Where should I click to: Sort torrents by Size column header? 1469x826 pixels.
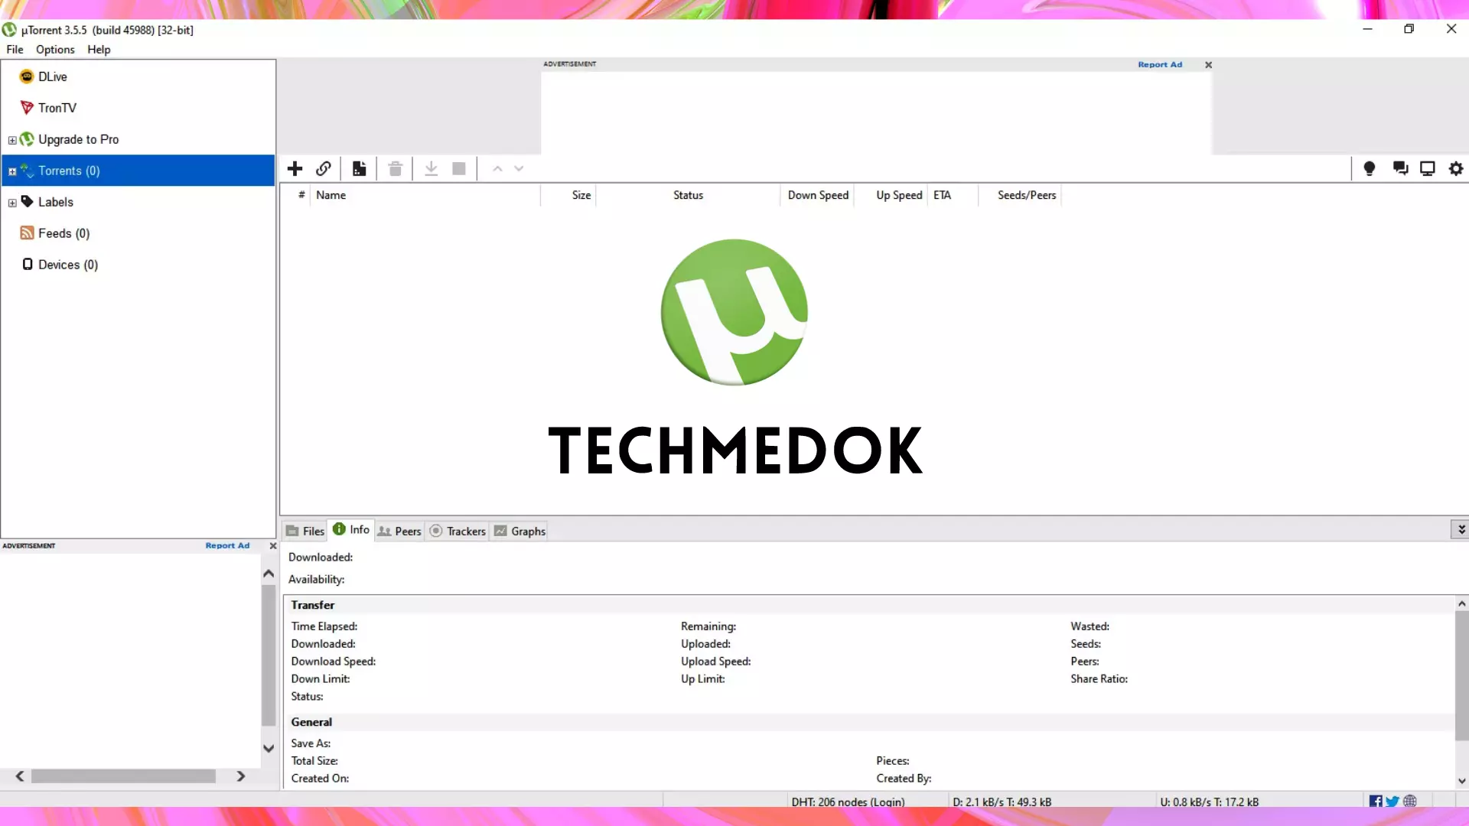(568, 195)
